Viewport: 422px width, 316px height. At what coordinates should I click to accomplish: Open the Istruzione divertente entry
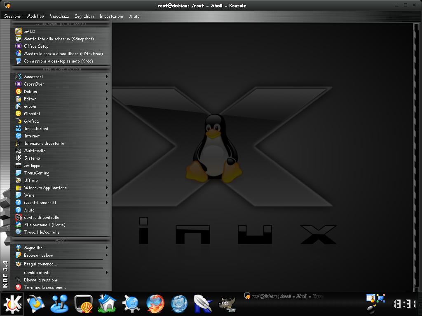pos(61,143)
